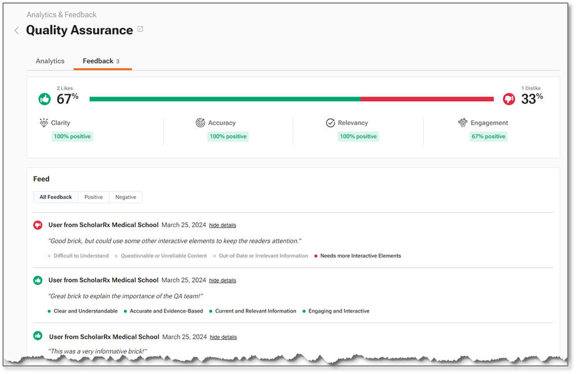
Task: Click the red thumbs-down Dislike icon
Action: pyautogui.click(x=508, y=99)
